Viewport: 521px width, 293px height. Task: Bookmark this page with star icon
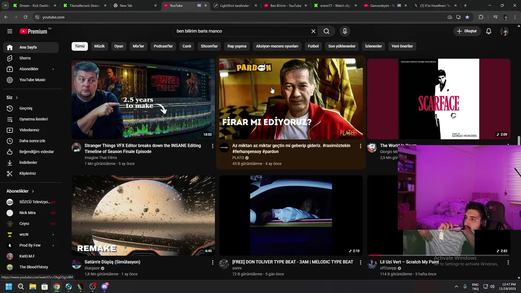[467, 17]
